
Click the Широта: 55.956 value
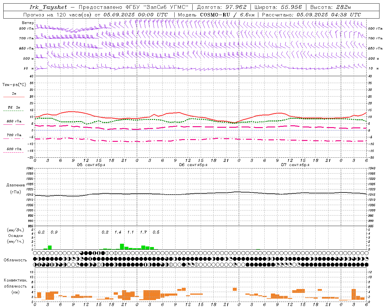click(278, 7)
